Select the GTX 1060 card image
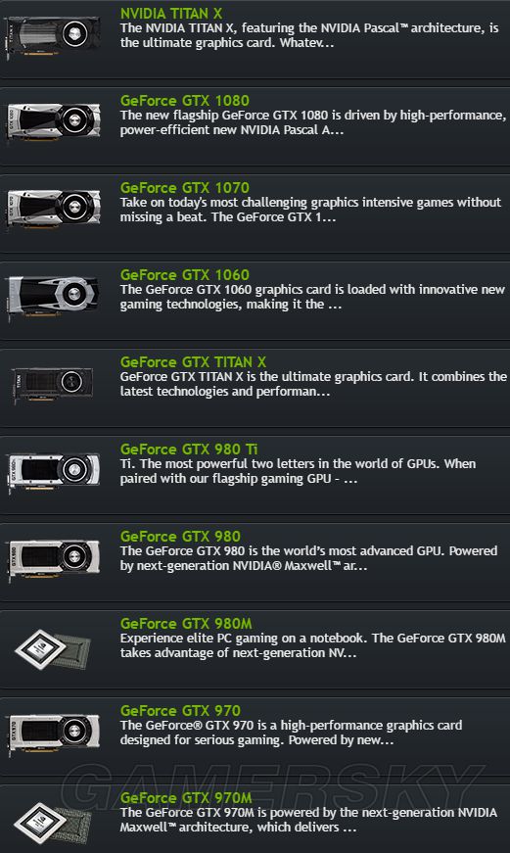 (x=53, y=297)
